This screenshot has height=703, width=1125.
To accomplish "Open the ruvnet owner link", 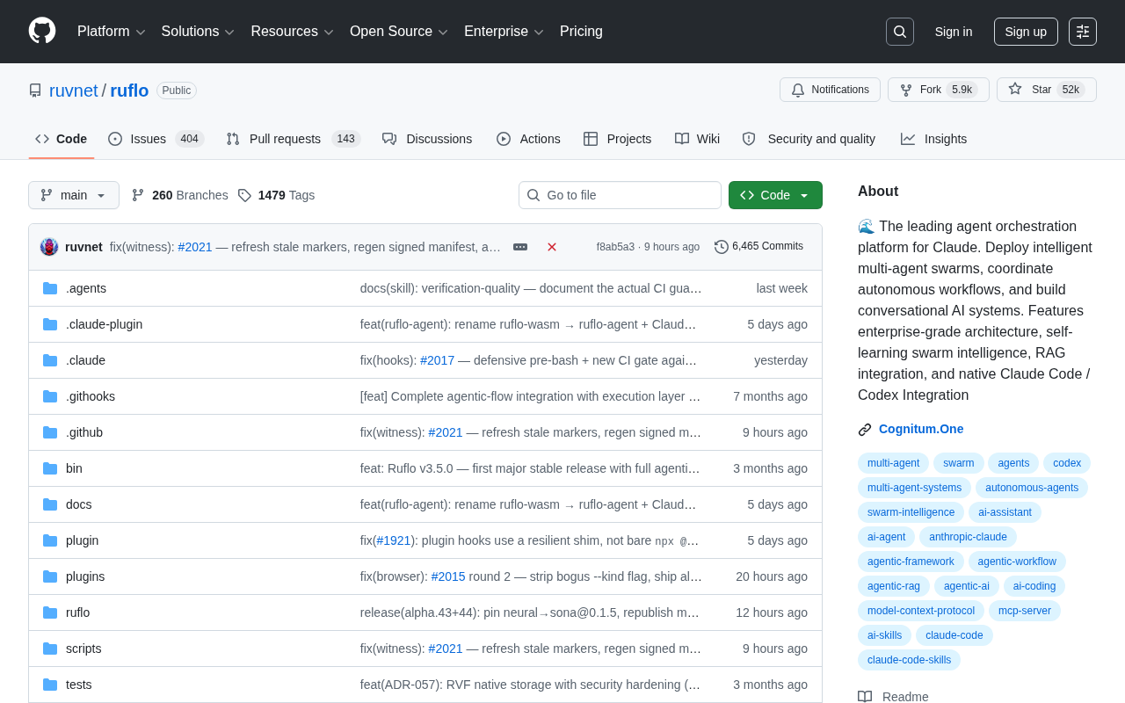I will [x=74, y=91].
